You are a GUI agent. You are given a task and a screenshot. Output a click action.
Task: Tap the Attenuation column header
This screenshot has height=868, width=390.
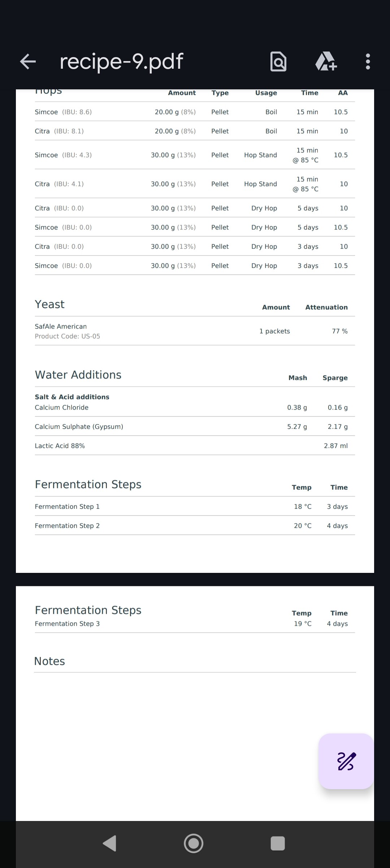pyautogui.click(x=326, y=307)
